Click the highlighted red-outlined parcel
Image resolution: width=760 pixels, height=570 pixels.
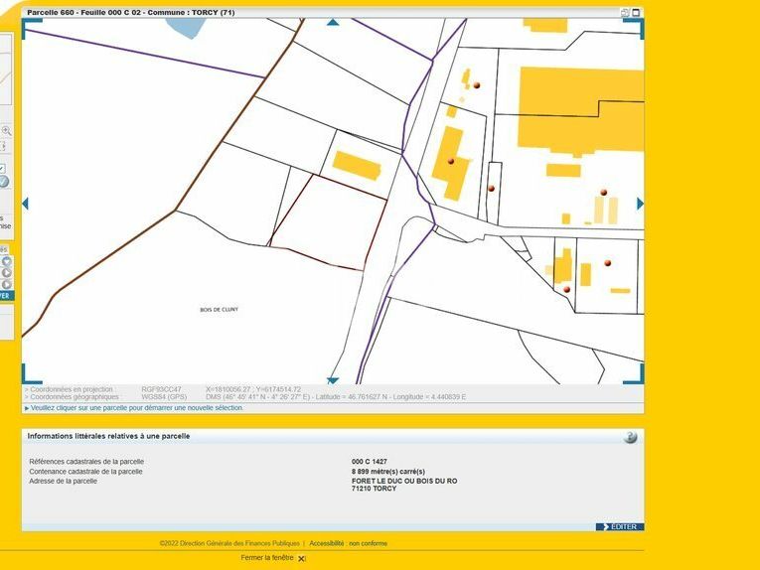330,222
